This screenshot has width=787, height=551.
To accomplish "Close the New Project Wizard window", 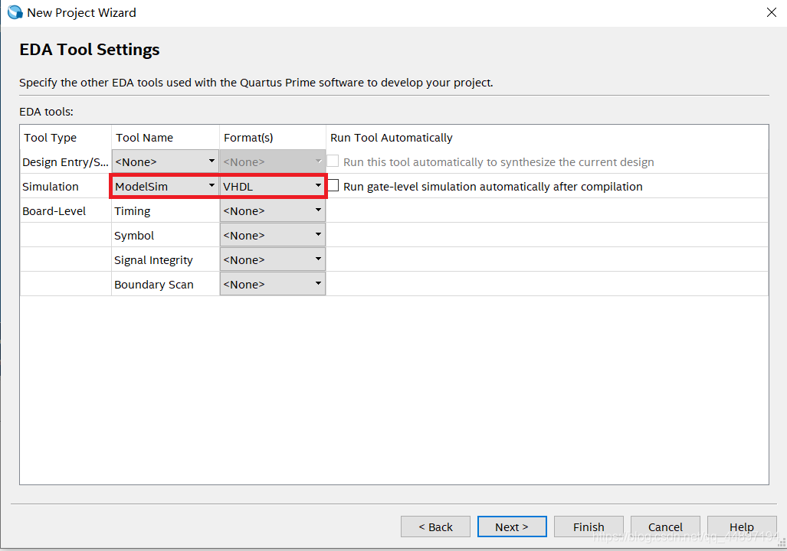I will tap(772, 12).
